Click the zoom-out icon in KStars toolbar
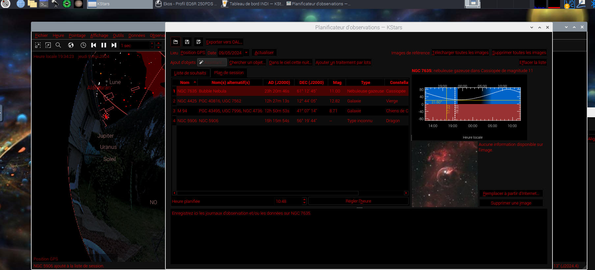 click(48, 45)
